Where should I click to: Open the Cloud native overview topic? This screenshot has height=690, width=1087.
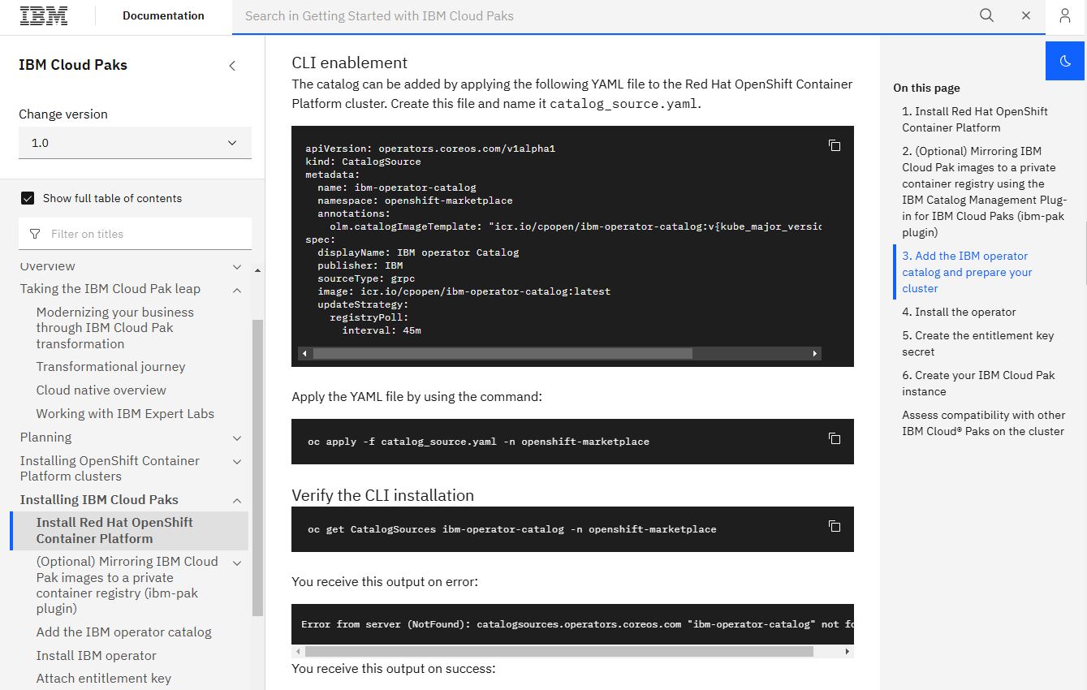(x=101, y=390)
